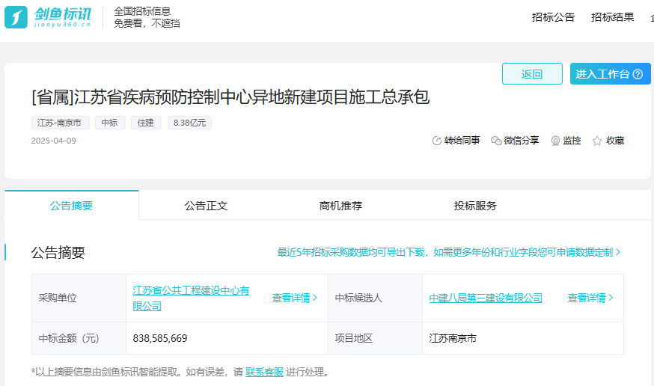The height and width of the screenshot is (386, 654).
Task: Switch to the 商机推荐 tab
Action: point(340,206)
